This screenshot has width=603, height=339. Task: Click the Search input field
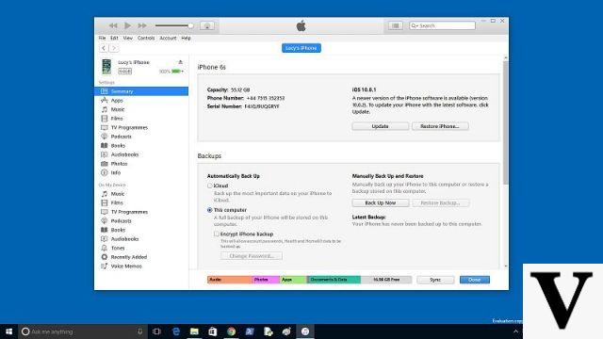pyautogui.click(x=442, y=25)
